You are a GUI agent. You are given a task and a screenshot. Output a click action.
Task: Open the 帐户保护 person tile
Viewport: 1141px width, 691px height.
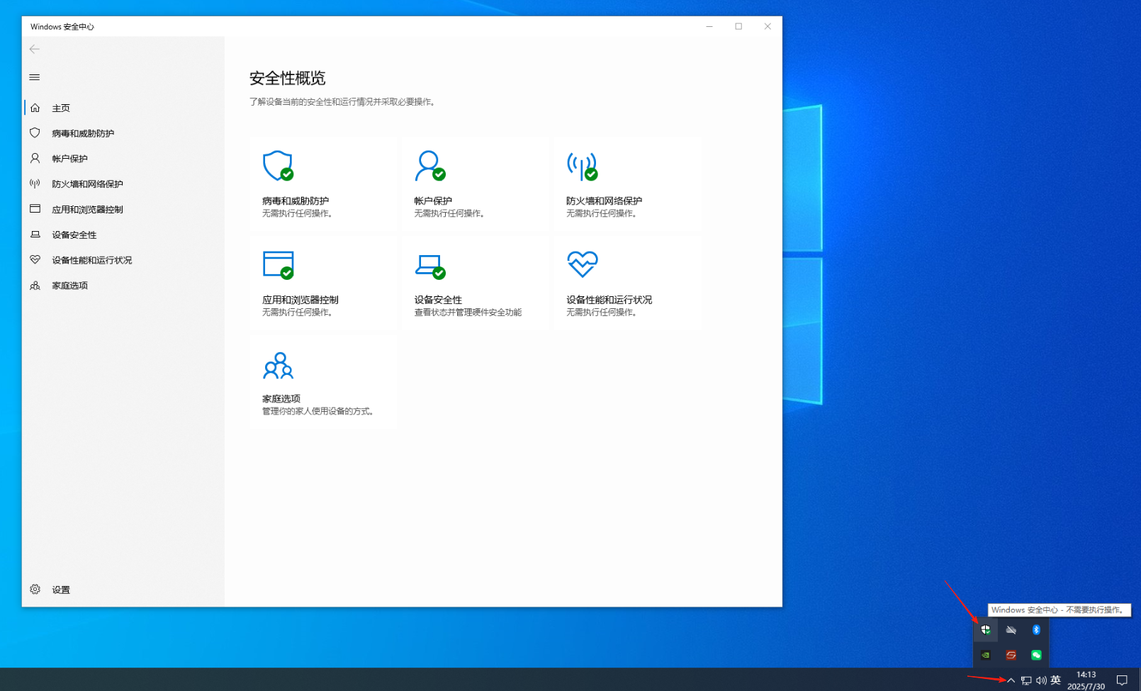[475, 184]
